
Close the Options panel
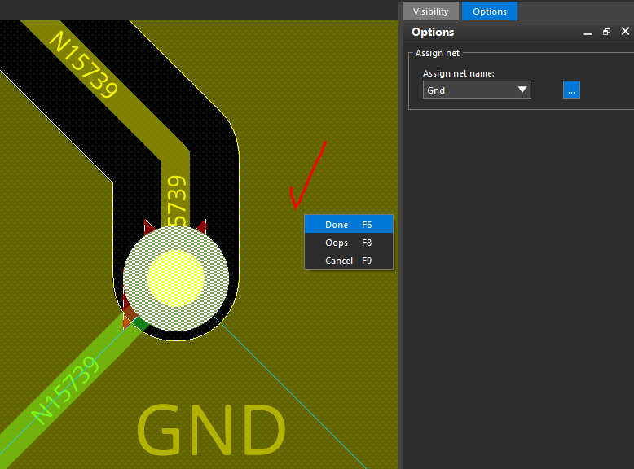tap(625, 31)
